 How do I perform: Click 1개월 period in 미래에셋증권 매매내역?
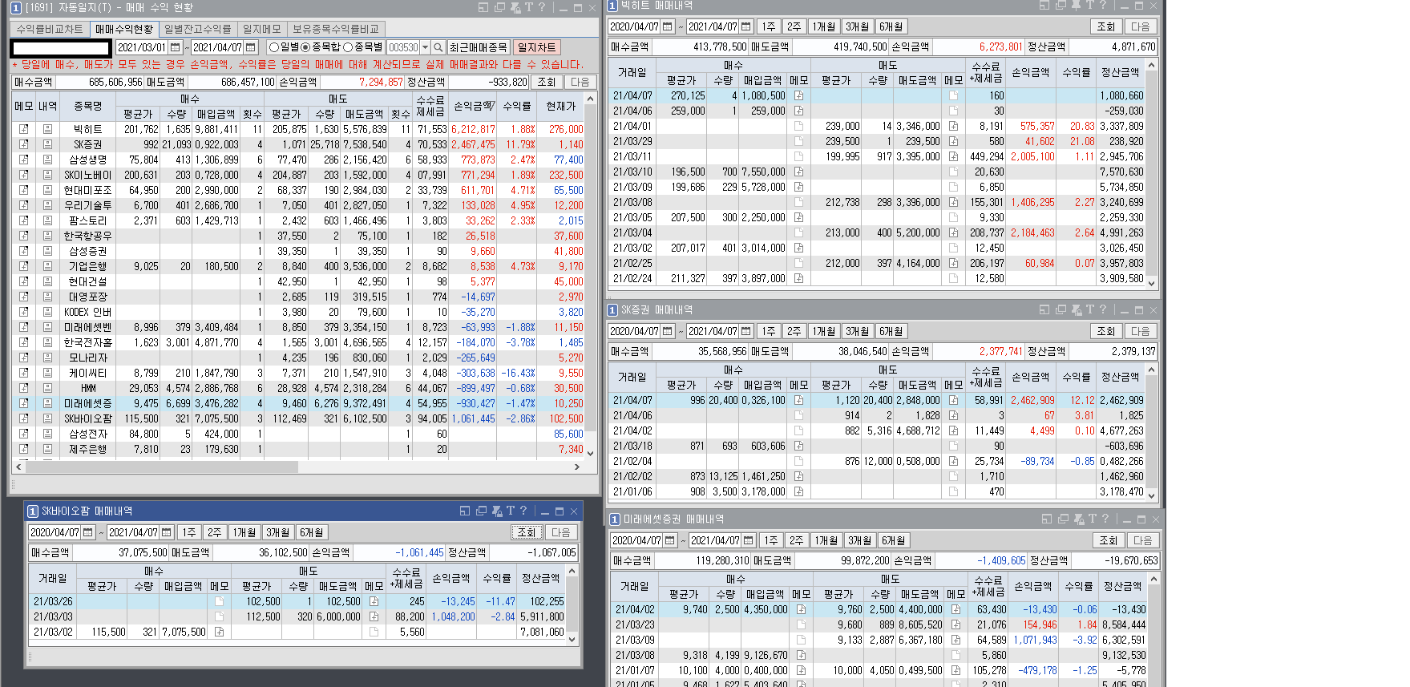[826, 540]
